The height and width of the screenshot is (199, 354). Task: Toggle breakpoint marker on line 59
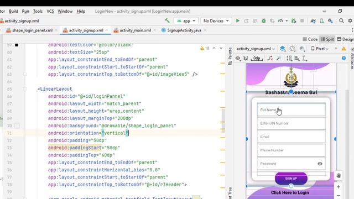tap(17, 45)
